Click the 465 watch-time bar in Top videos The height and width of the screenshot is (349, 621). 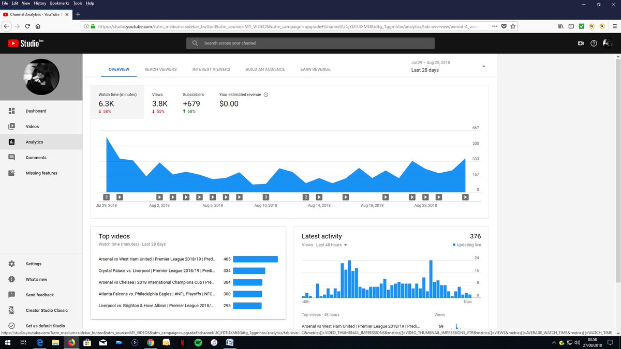256,259
